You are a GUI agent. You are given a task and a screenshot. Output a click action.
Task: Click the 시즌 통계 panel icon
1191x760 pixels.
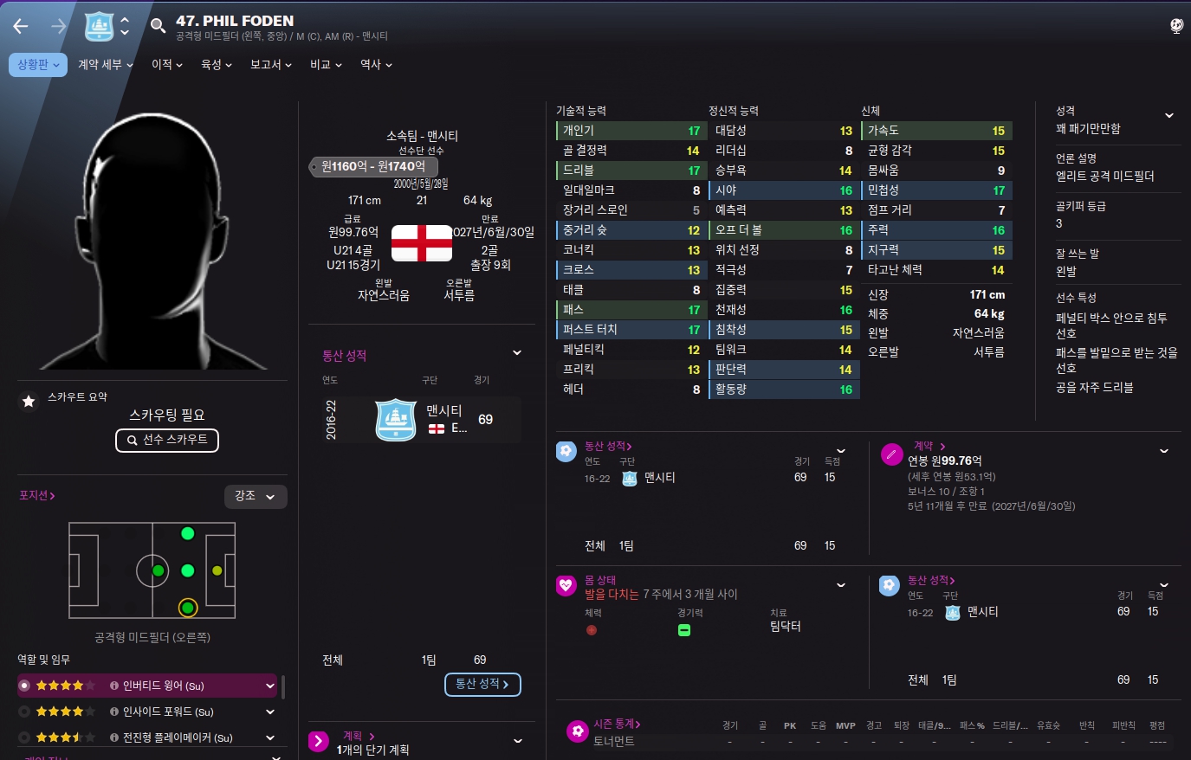click(577, 731)
